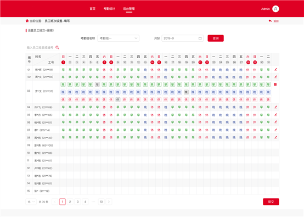Click the red date circle for day 22
This screenshot has height=217, width=304.
pos(207,62)
